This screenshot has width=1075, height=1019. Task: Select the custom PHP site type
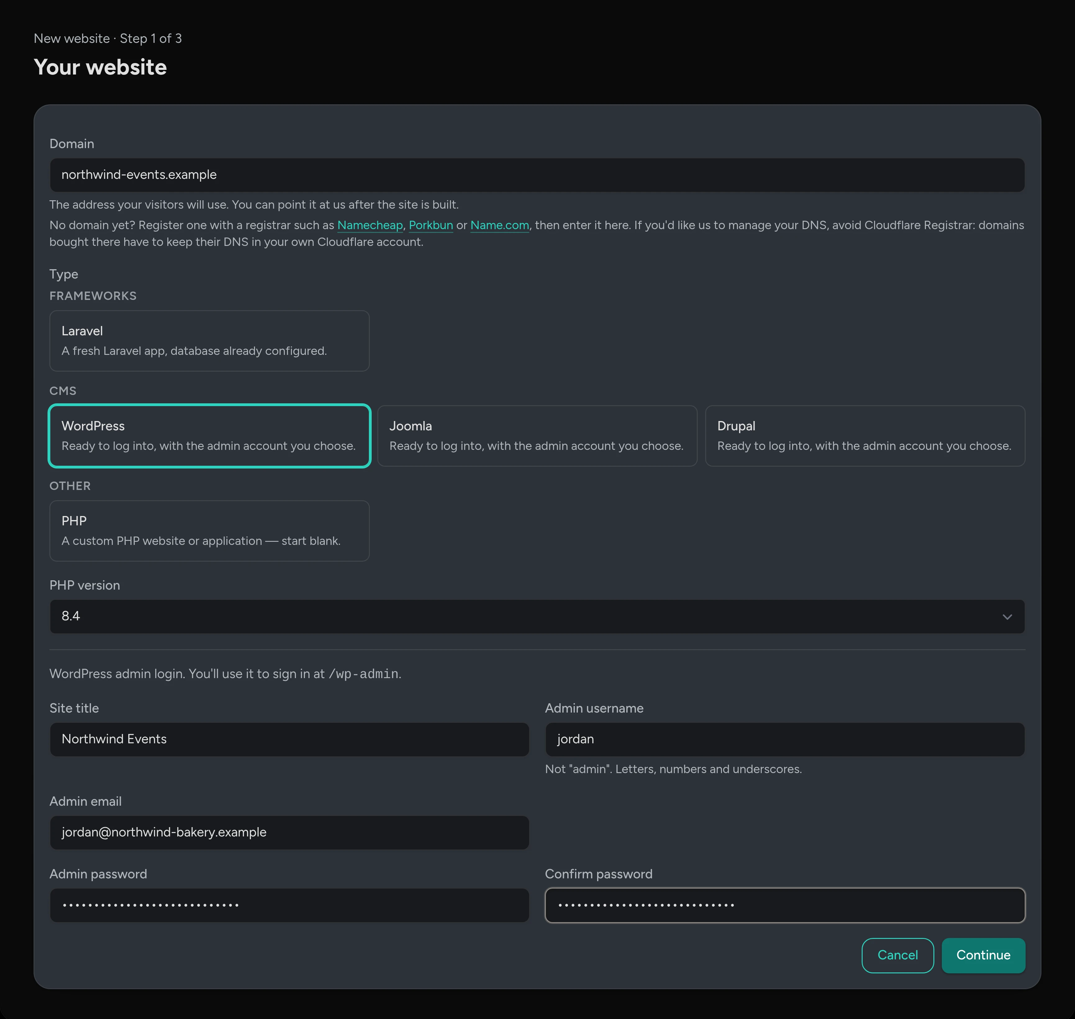pyautogui.click(x=209, y=531)
